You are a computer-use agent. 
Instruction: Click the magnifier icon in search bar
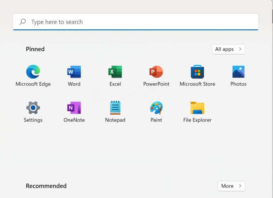tap(23, 22)
